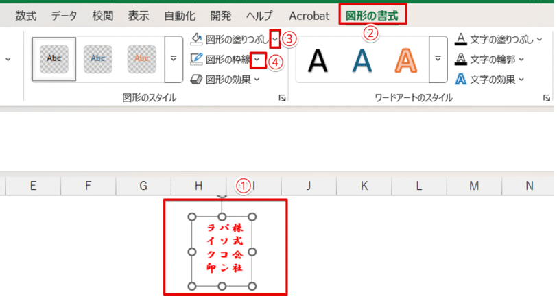Viewport: 557px width, 301px height.
Task: Switch to the 自動化 tab
Action: point(180,16)
